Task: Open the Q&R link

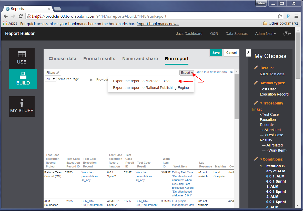Action: pos(214,34)
